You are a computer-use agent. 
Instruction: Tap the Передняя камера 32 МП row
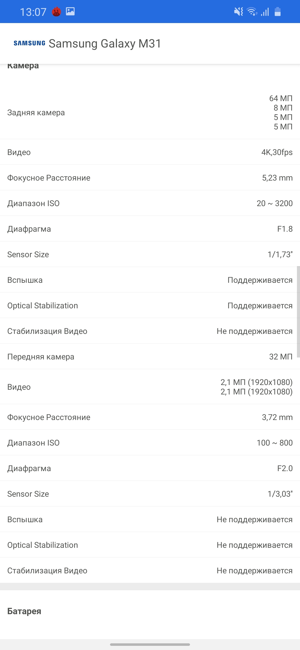pyautogui.click(x=150, y=357)
